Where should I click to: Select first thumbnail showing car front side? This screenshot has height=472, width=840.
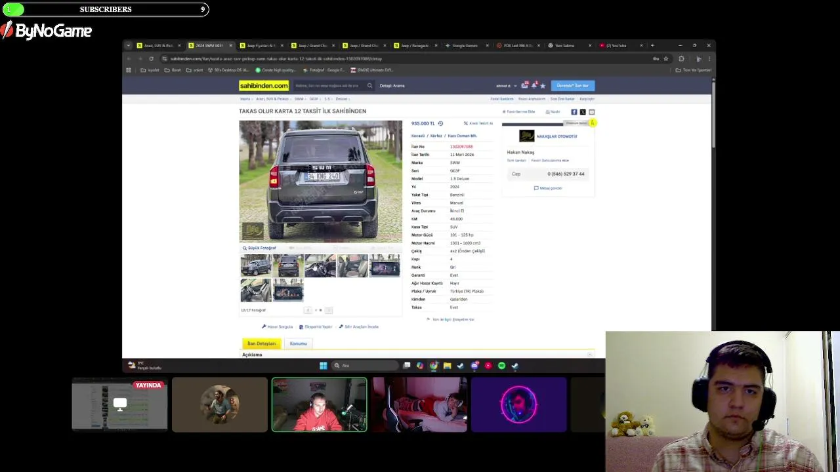[255, 265]
